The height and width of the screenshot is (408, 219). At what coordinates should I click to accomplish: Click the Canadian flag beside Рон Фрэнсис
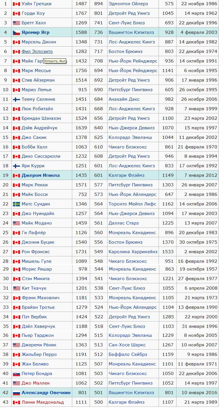point(16,252)
